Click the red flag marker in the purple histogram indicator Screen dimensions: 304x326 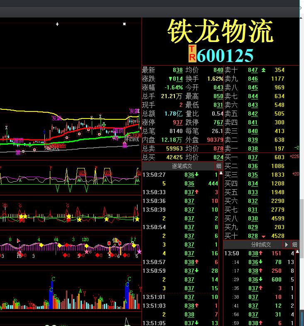pos(18,240)
